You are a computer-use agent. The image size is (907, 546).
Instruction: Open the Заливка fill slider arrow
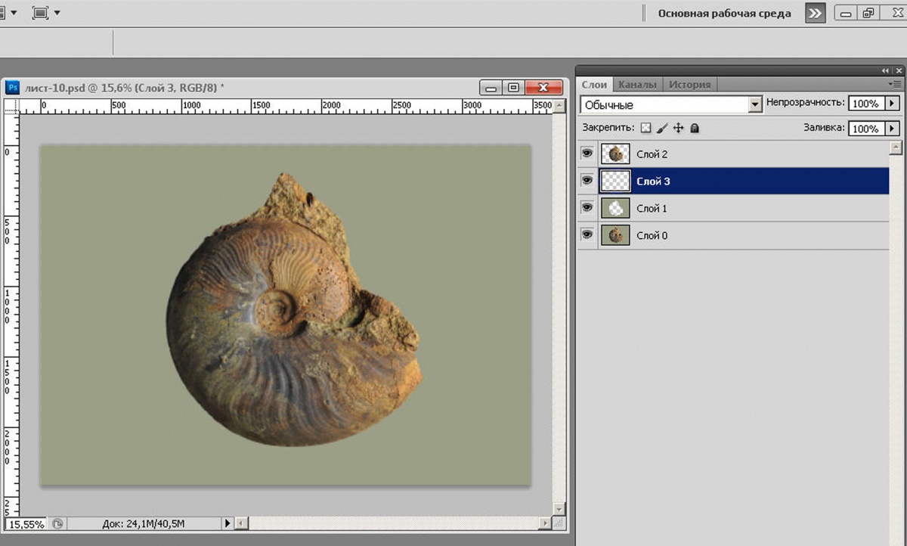pos(892,129)
